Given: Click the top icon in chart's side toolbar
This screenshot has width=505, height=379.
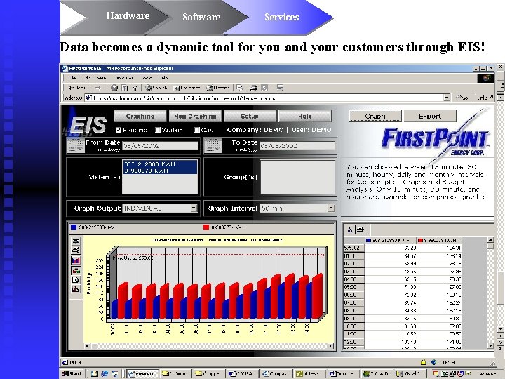Looking at the screenshot, I should (76, 241).
